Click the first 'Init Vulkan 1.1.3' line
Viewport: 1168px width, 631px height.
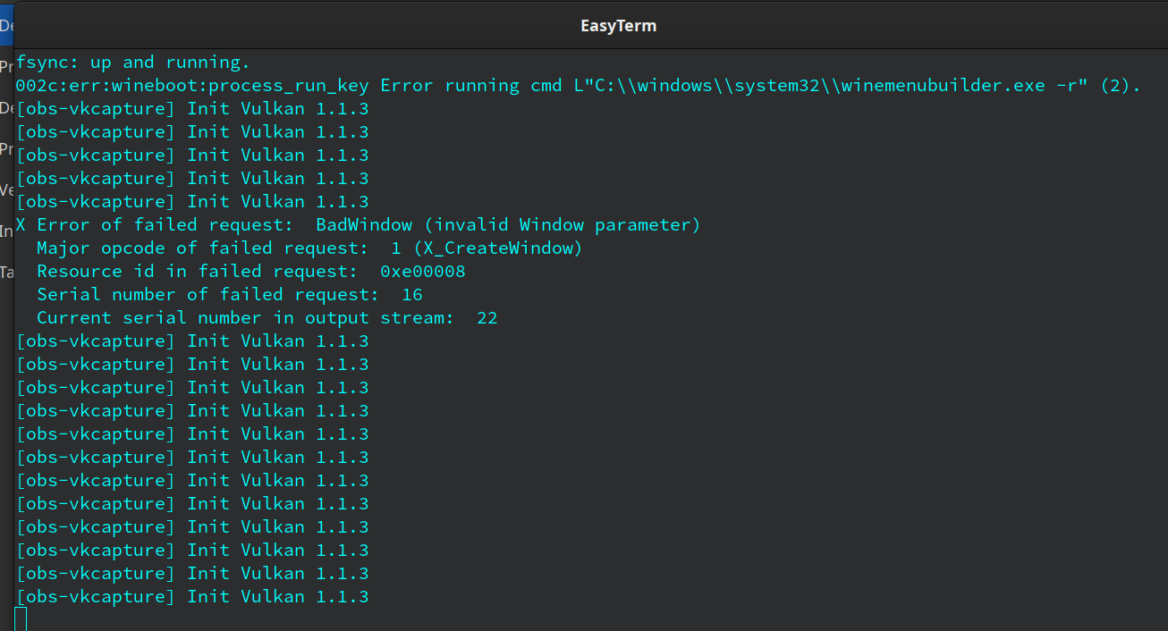click(192, 108)
